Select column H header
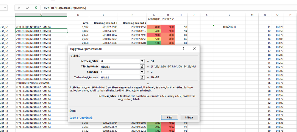Viewport: 297px width, 132px height. click(168, 15)
